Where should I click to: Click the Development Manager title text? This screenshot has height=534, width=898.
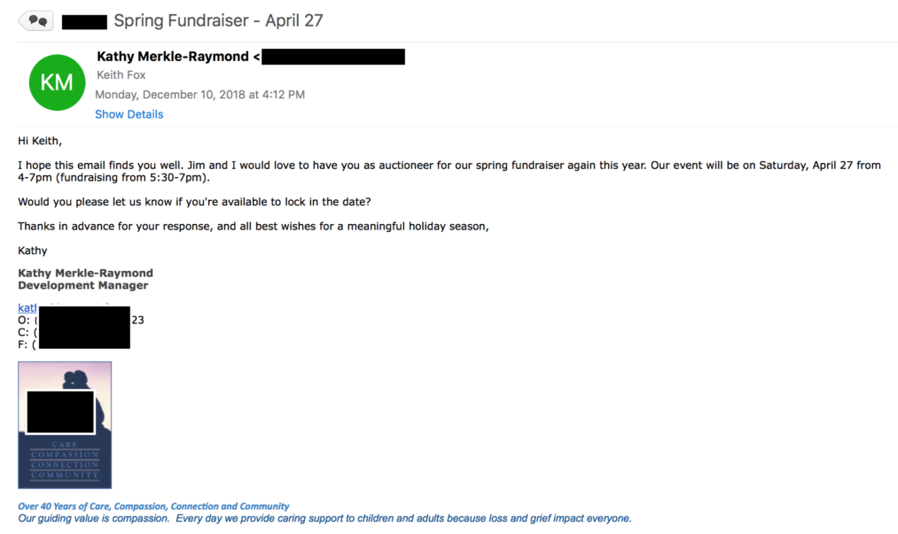click(83, 285)
